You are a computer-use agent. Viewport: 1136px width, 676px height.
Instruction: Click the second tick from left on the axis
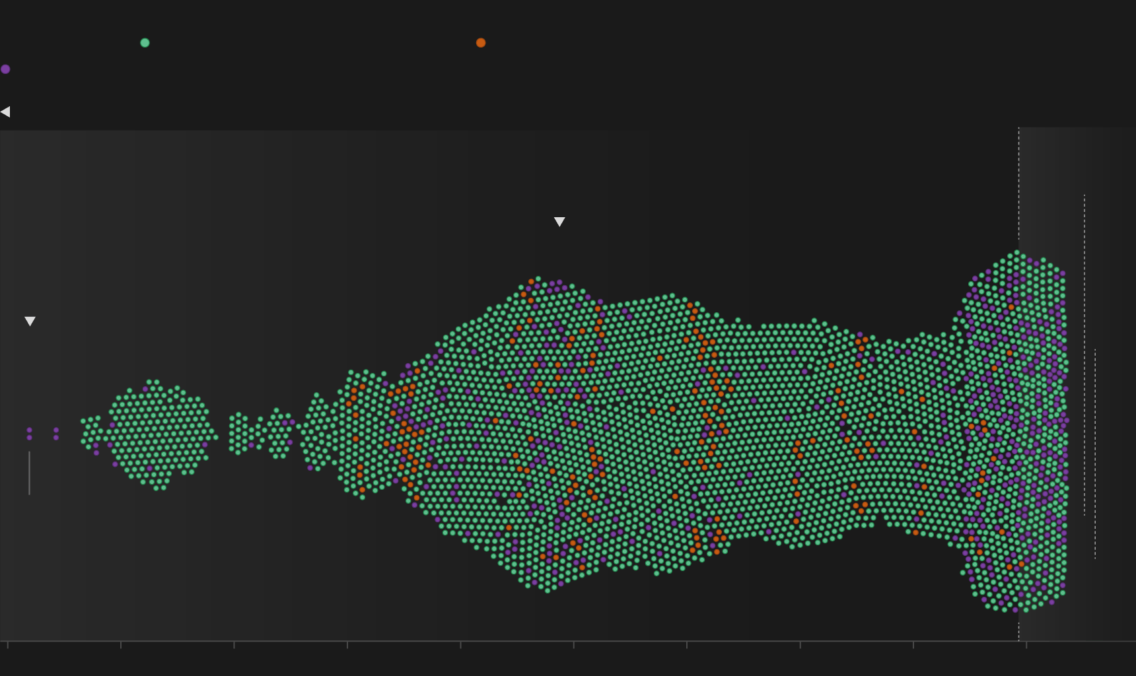pos(121,644)
